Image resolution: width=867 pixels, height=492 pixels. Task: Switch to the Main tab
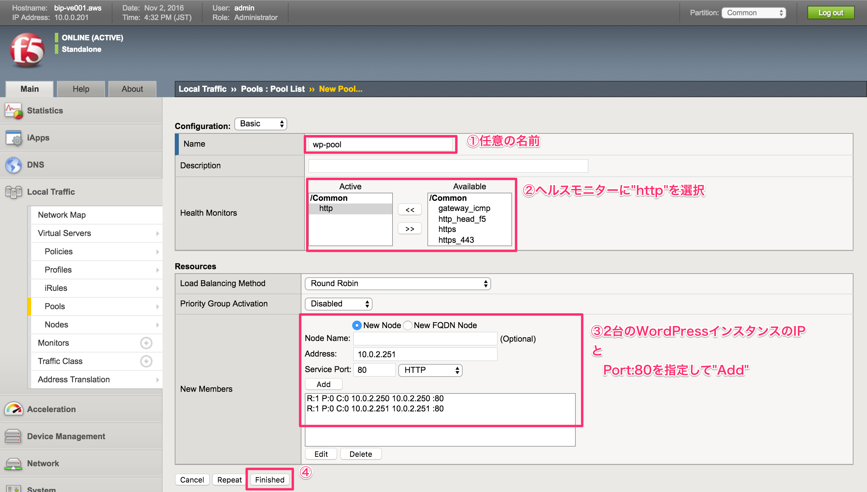coord(29,89)
